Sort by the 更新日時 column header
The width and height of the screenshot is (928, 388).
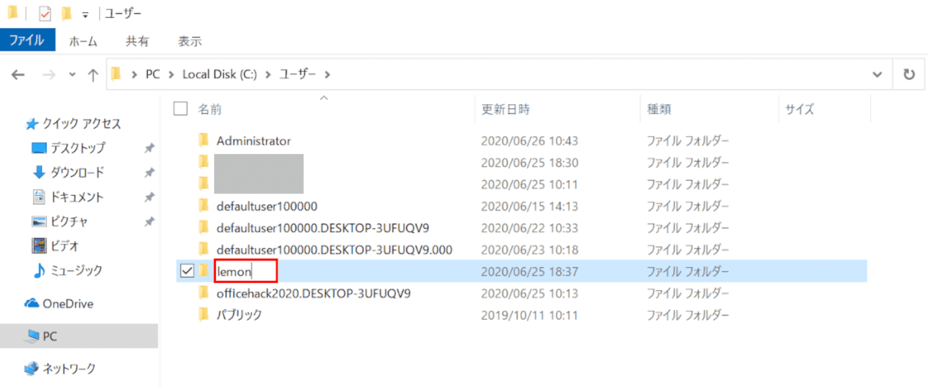pyautogui.click(x=506, y=109)
